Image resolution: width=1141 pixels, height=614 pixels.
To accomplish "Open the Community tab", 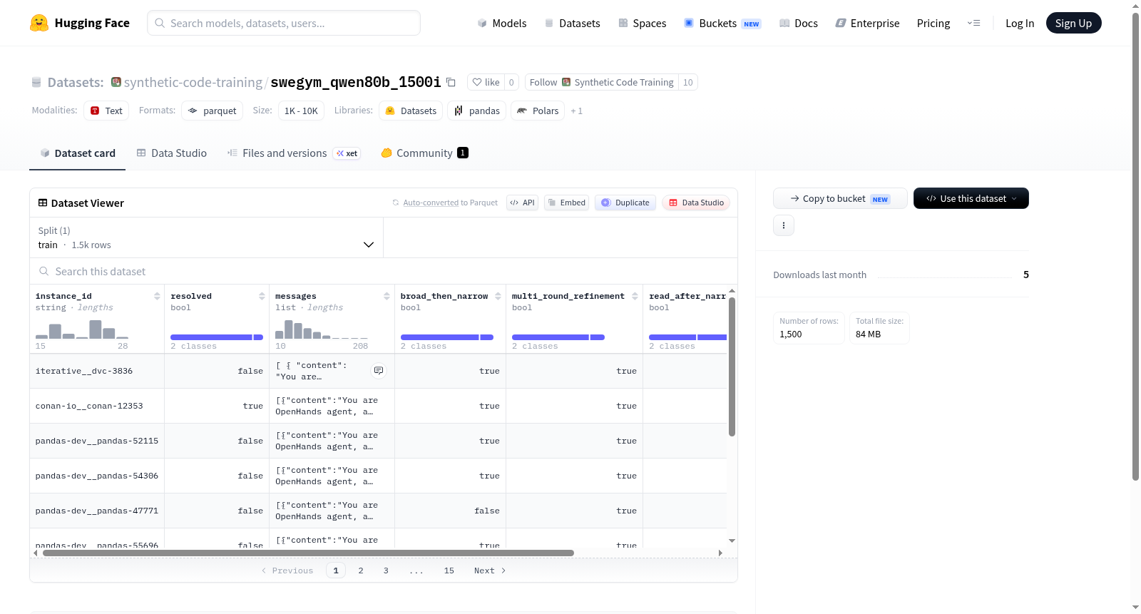I will [x=424, y=153].
